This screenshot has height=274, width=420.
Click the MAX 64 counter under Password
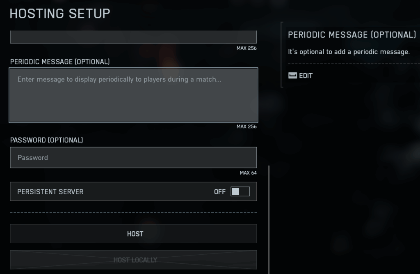248,173
